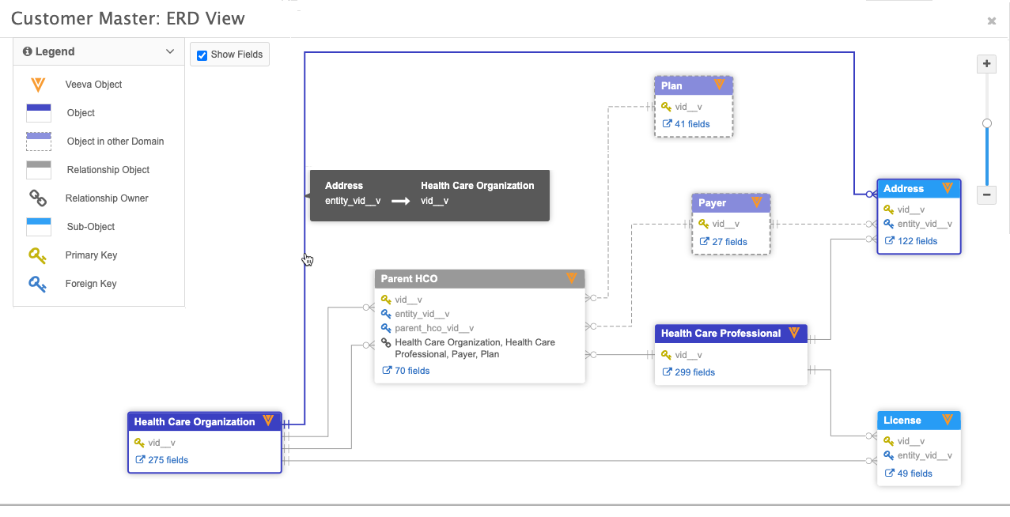Click parent_hco_vid__v field in Parent HCO
Image resolution: width=1010 pixels, height=517 pixels.
[x=434, y=328]
